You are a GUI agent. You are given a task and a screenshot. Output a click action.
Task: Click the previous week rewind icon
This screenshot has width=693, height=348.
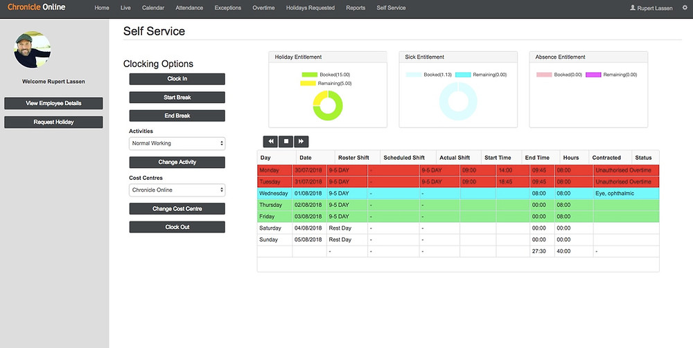pyautogui.click(x=270, y=142)
